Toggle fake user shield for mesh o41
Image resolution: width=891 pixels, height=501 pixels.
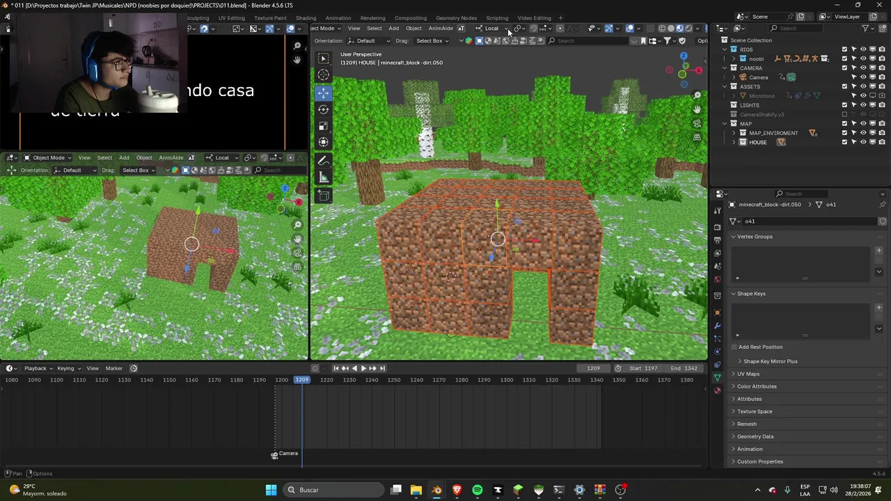pyautogui.click(x=883, y=221)
